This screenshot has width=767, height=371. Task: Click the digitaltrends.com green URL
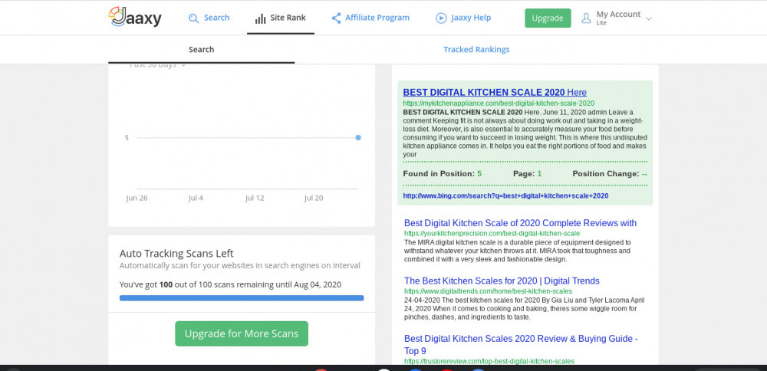tap(488, 291)
